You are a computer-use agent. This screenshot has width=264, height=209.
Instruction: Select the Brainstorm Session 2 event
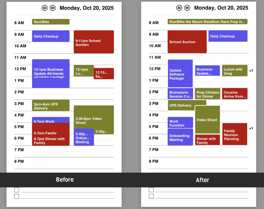(181, 94)
